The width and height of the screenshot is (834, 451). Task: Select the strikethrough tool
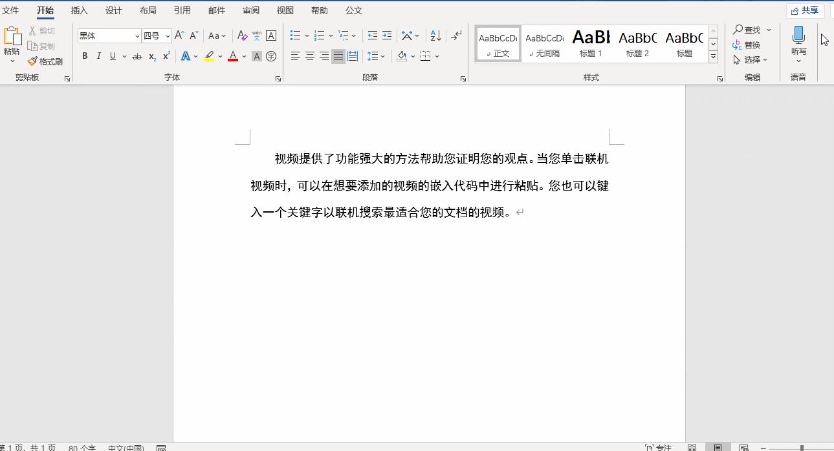pyautogui.click(x=137, y=56)
